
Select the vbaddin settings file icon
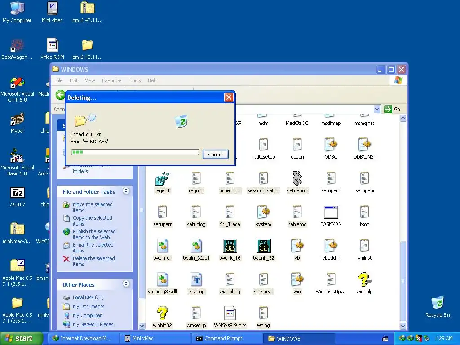(331, 246)
